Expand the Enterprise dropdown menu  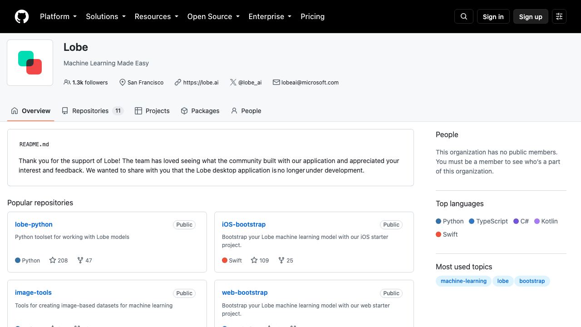click(x=270, y=16)
